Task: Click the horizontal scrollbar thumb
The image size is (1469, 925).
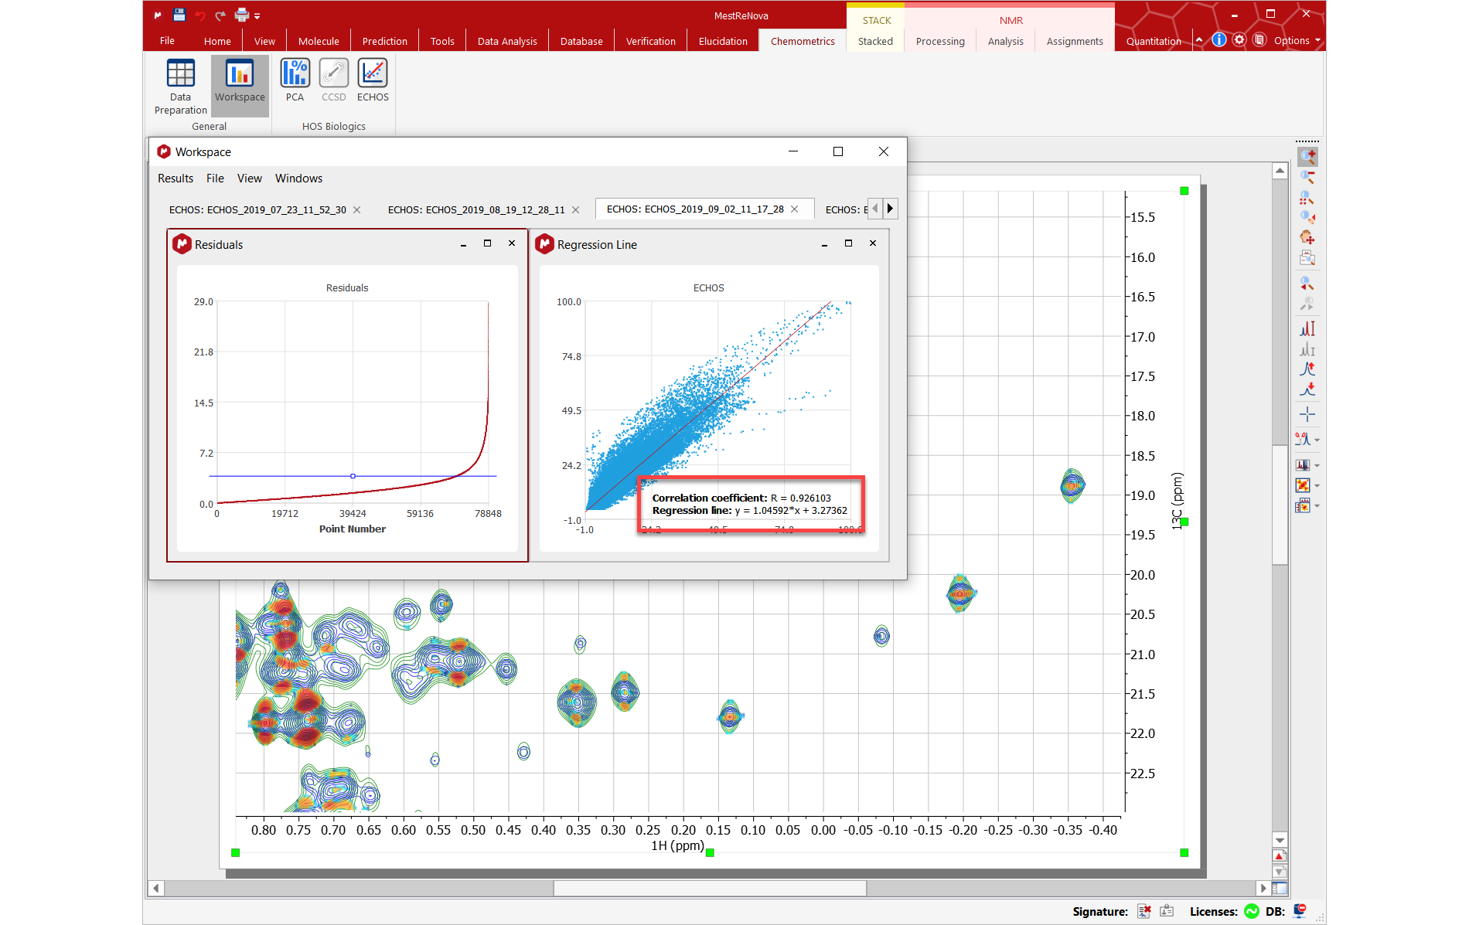Action: [709, 888]
